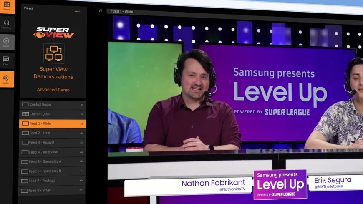Image resolution: width=363 pixels, height=204 pixels.
Task: Expand the Feed 2 - Host row arrow
Action: click(x=81, y=133)
